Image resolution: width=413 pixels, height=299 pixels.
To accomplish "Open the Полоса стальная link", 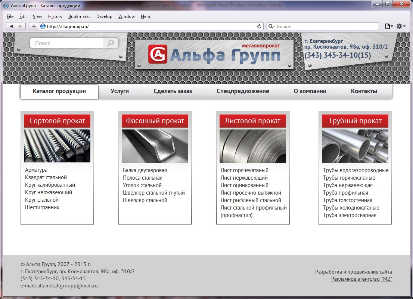I will [143, 178].
